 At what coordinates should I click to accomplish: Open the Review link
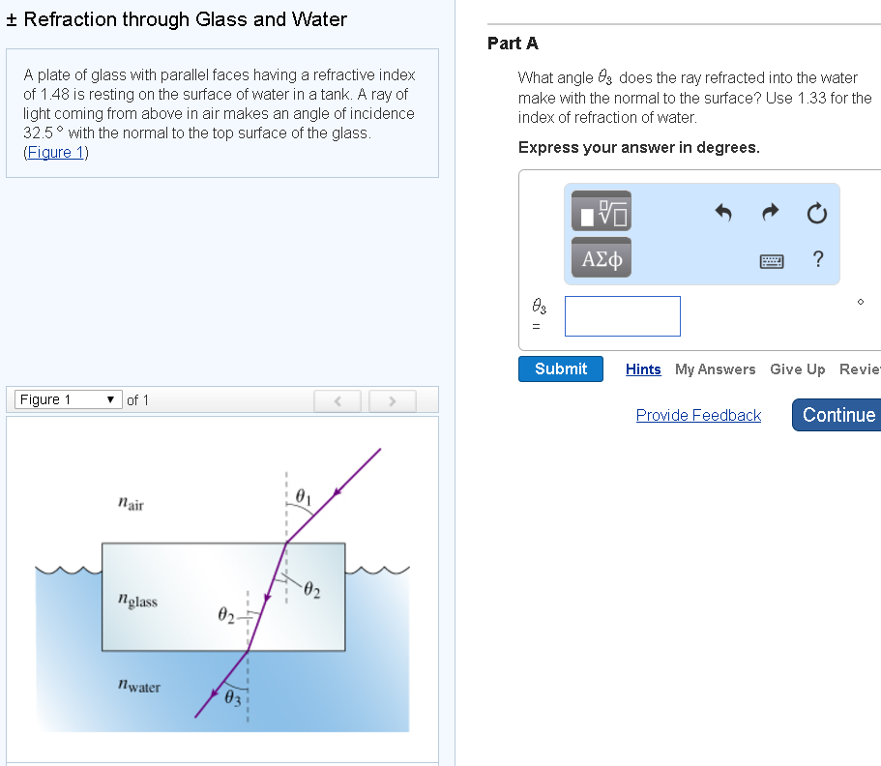tap(862, 369)
